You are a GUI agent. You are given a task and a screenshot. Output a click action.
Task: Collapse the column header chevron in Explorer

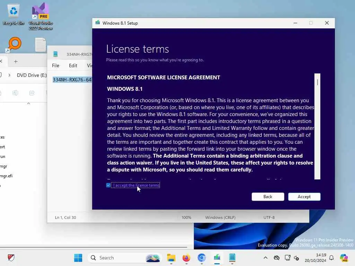(x=28, y=103)
